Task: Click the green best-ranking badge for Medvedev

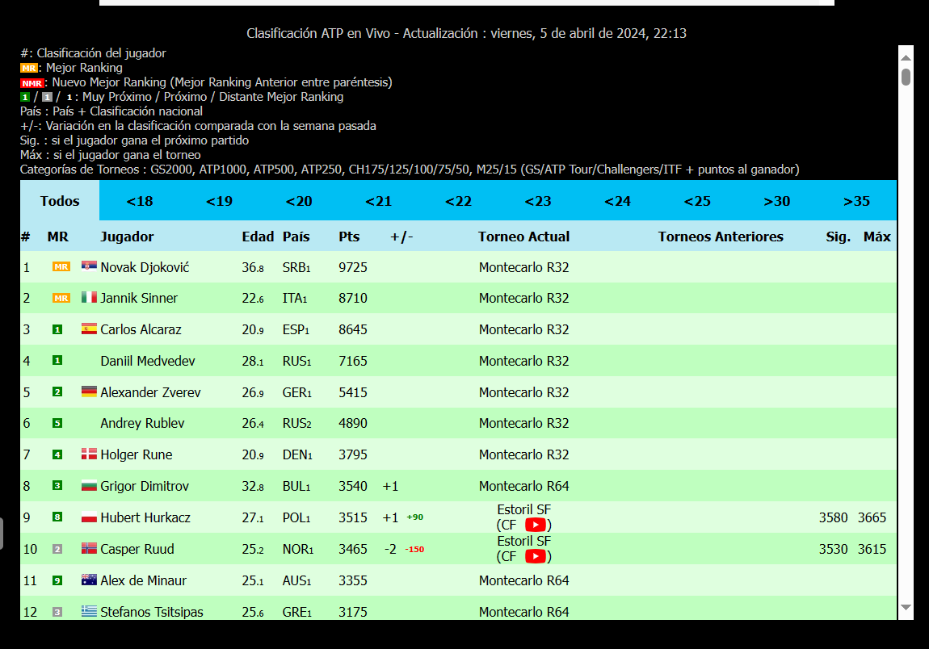Action: tap(57, 360)
